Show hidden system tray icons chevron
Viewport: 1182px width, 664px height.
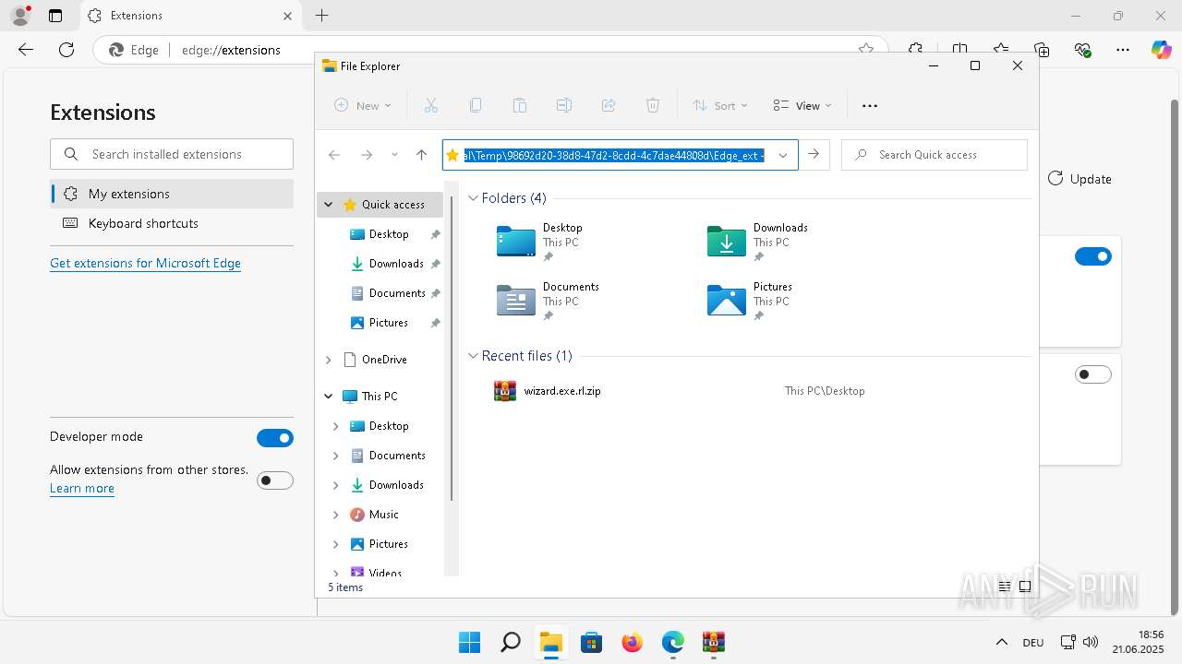pyautogui.click(x=1001, y=642)
